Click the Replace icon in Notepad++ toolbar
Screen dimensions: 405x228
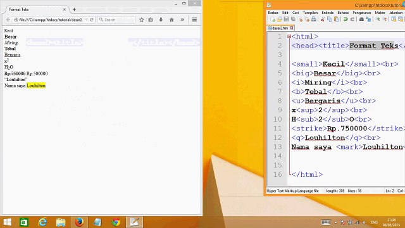click(368, 20)
